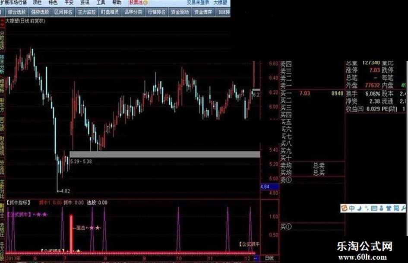The width and height of the screenshot is (408, 263).
Task: Click the 区间排名 toolbar button
Action: [x=63, y=12]
